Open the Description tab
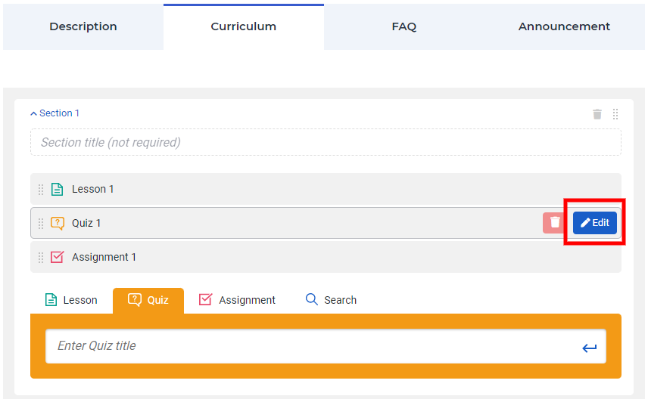This screenshot has width=648, height=399. coord(83,26)
